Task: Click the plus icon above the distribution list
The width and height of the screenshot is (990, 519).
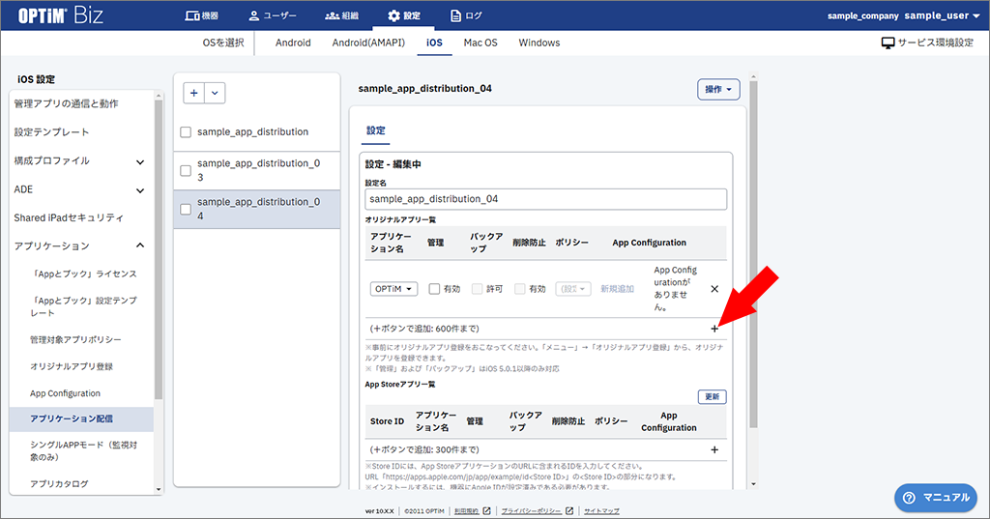Action: pos(194,93)
